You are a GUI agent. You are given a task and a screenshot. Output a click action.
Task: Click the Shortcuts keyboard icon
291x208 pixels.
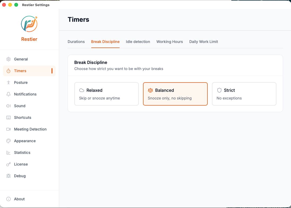tap(8, 118)
